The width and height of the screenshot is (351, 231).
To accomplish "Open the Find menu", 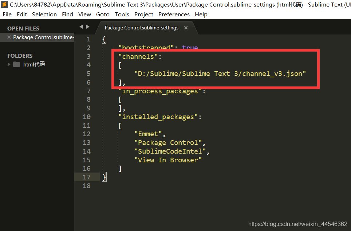I will [67, 15].
